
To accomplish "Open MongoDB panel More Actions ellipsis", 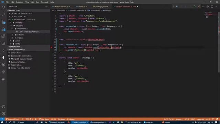I will pos(46,7).
